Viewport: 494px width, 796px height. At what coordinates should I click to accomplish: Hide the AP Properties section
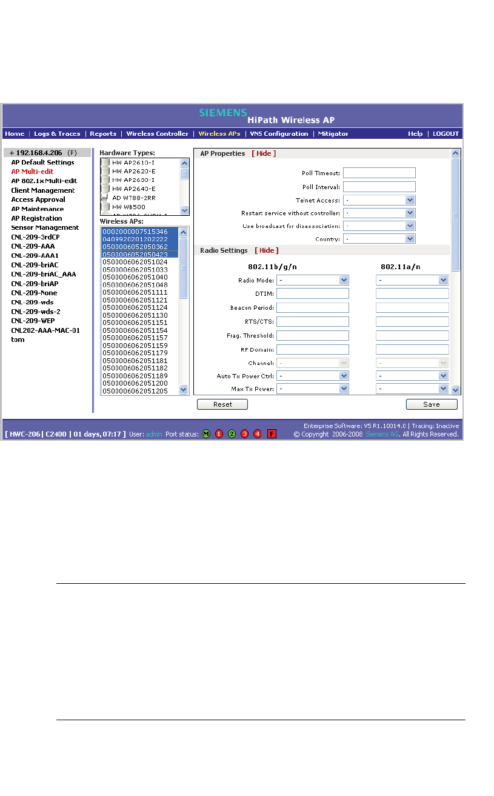coord(264,154)
